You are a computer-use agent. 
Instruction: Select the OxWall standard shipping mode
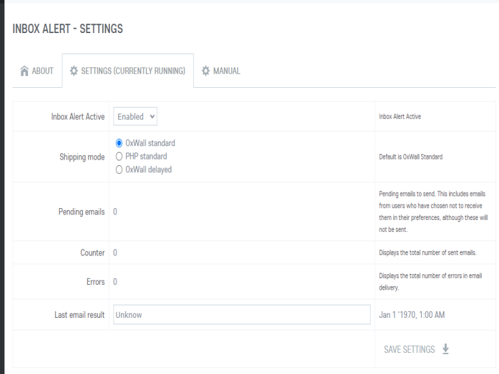click(x=119, y=143)
